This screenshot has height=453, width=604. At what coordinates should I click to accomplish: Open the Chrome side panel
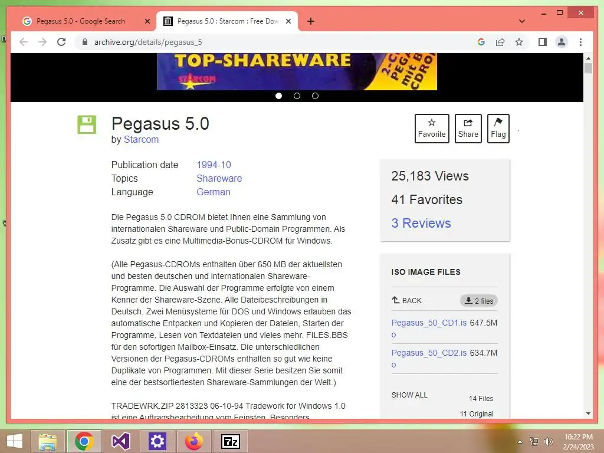tap(543, 42)
